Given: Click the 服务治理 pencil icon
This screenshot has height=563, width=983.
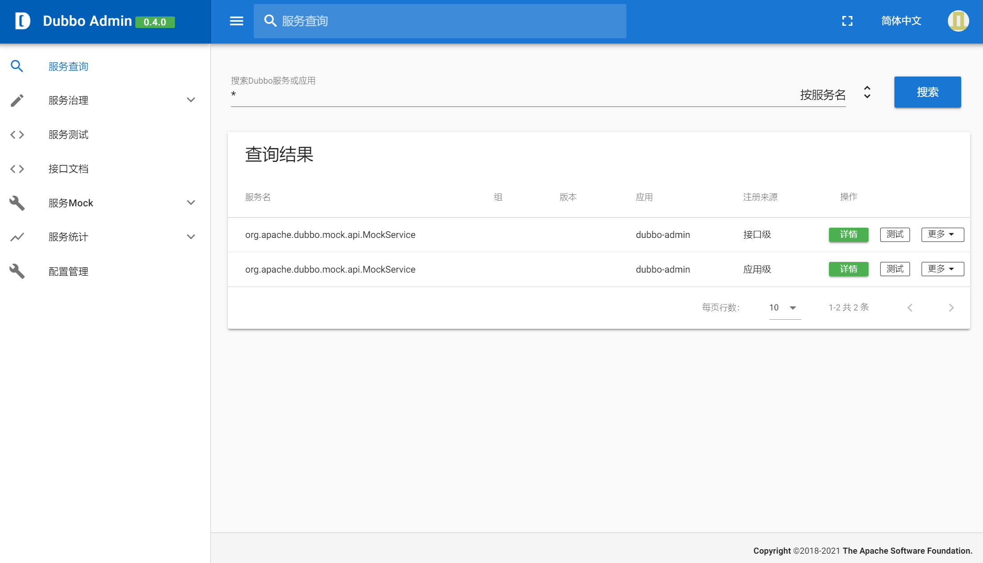Looking at the screenshot, I should pyautogui.click(x=17, y=100).
